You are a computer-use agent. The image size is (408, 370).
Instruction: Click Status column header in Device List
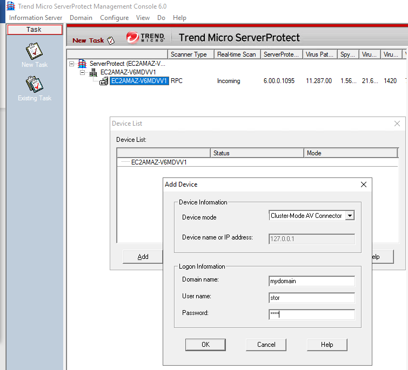tap(257, 153)
